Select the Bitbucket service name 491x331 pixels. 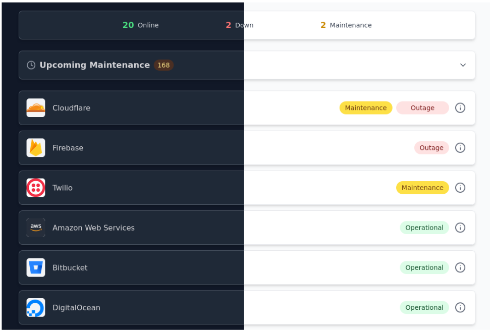[70, 268]
